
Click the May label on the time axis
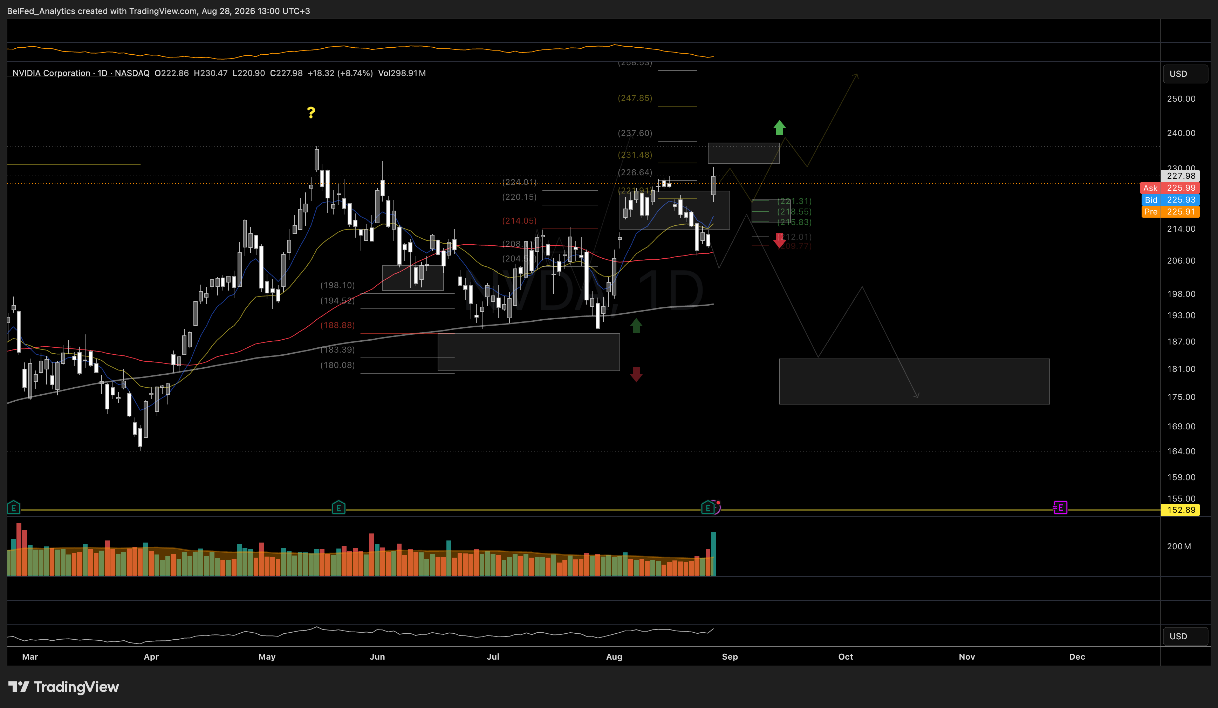(x=267, y=657)
